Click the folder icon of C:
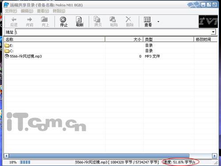 point(7,51)
